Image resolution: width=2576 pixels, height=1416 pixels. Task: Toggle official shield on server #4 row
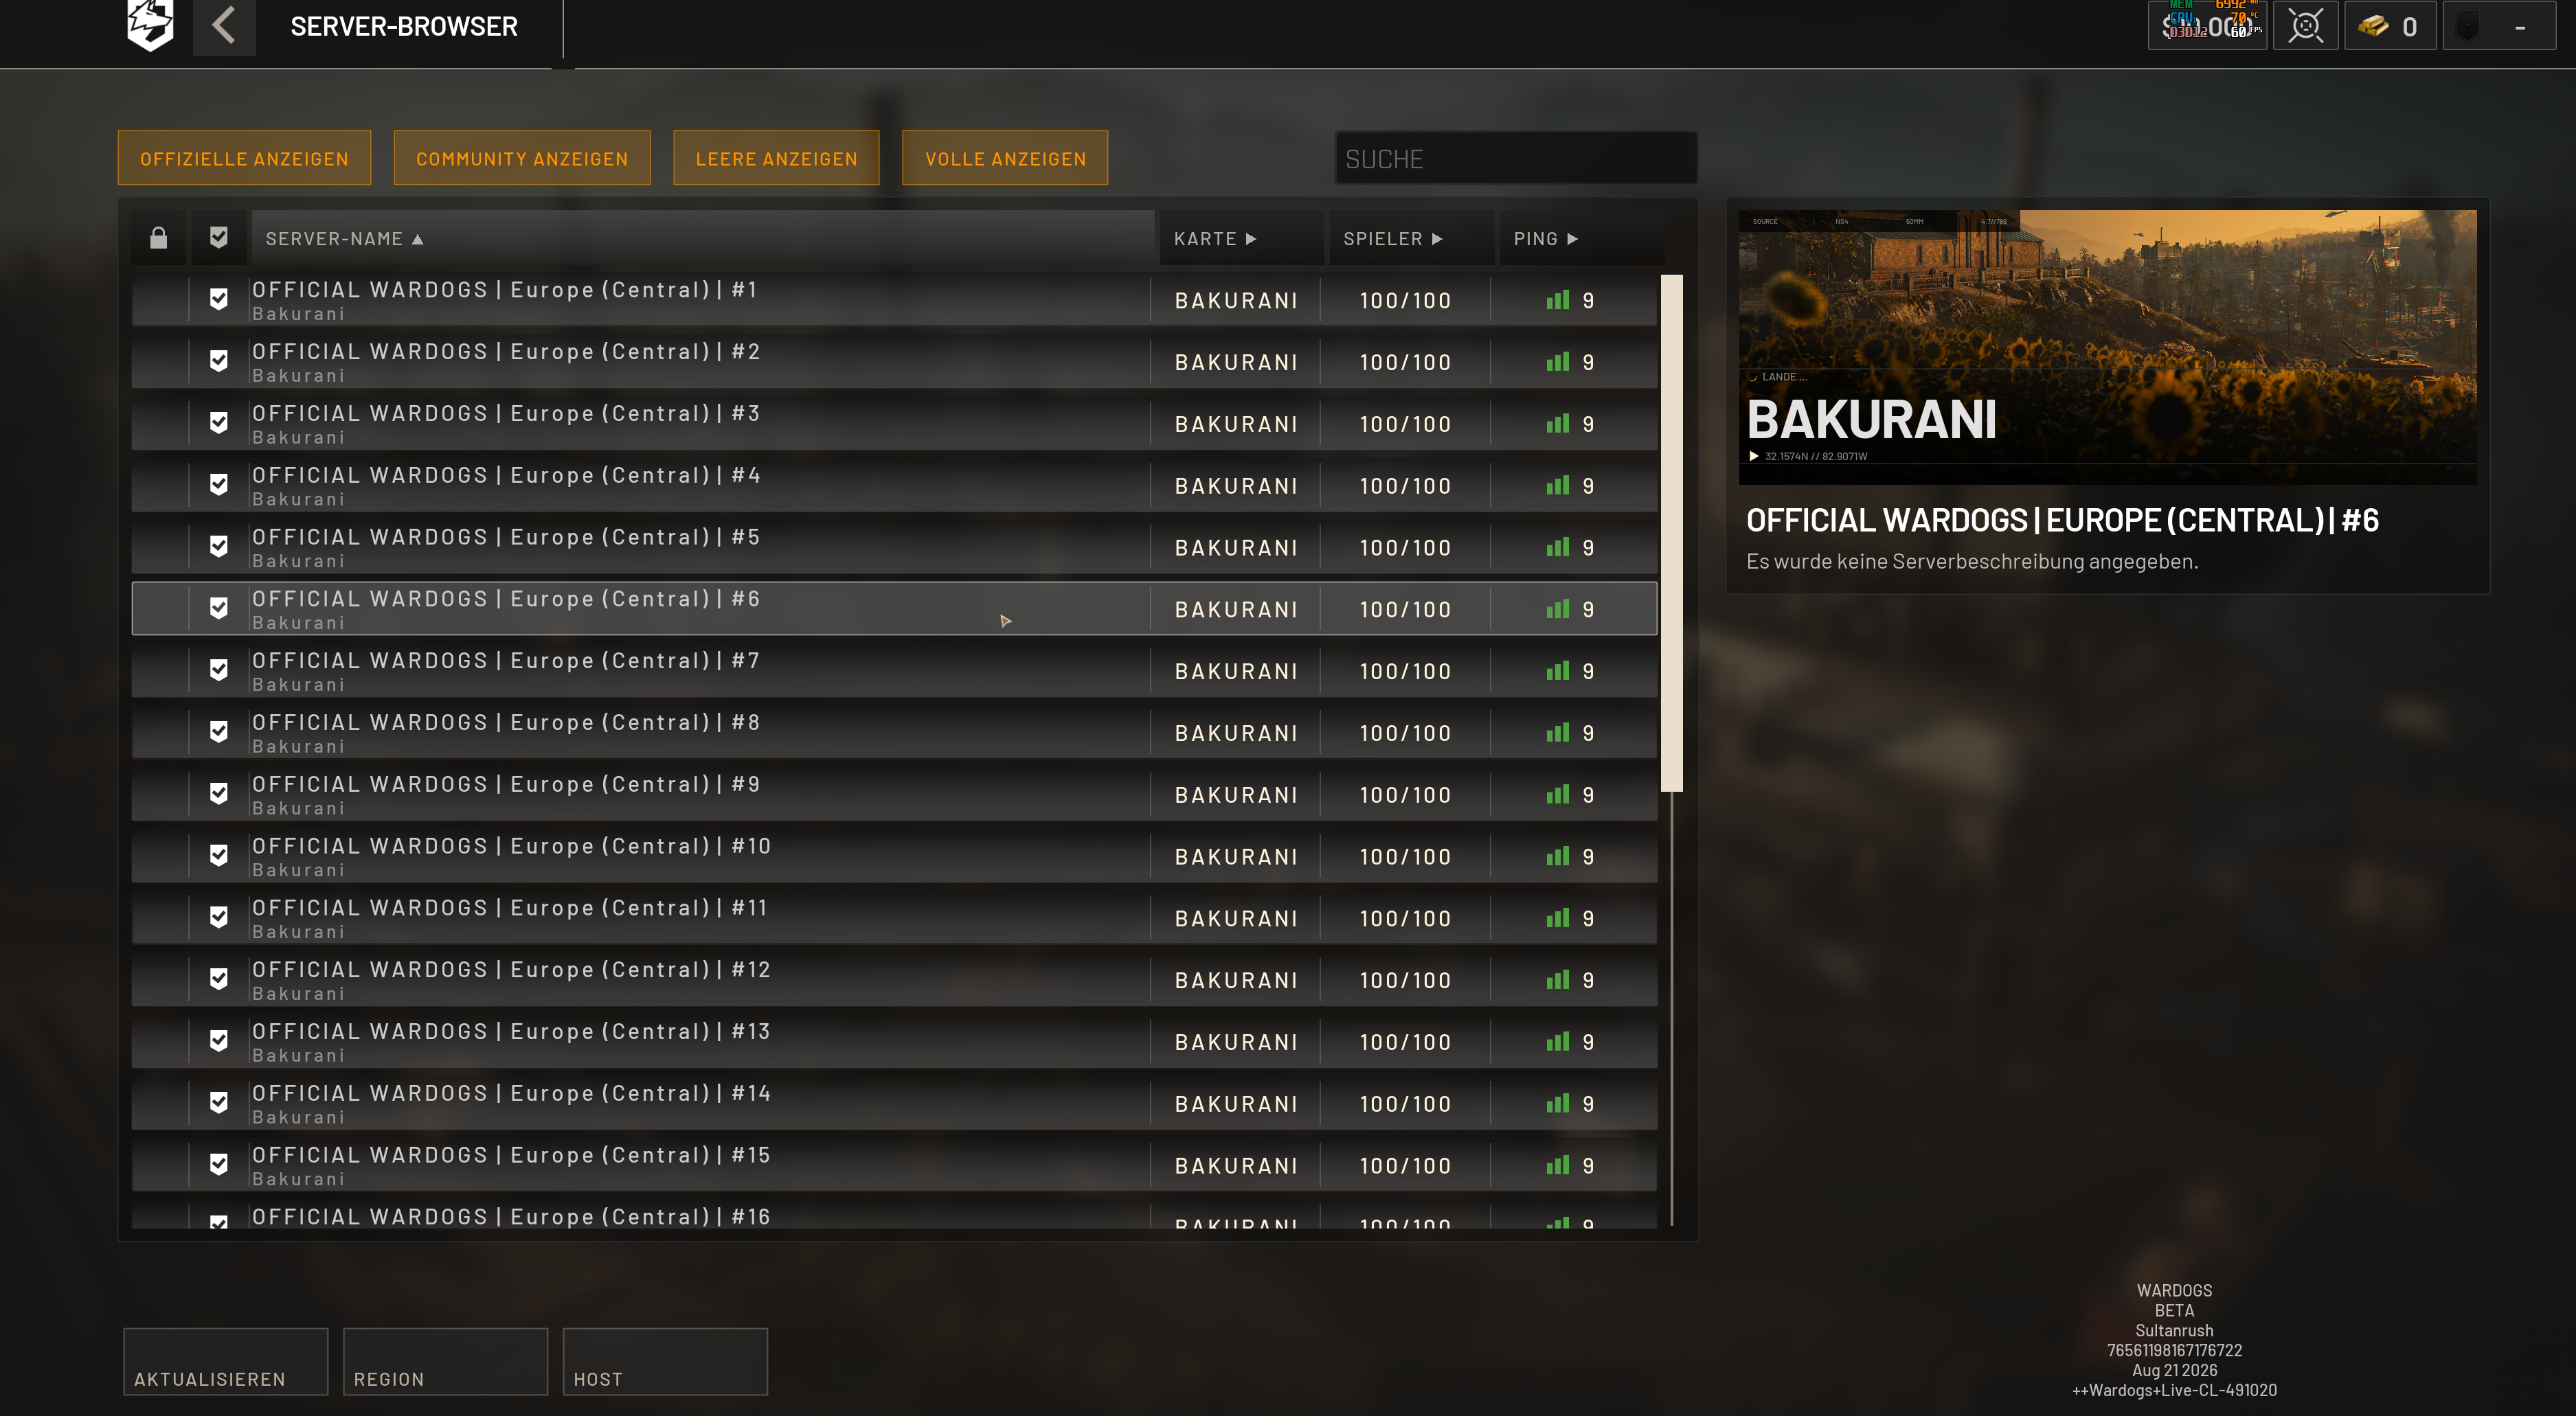[219, 485]
